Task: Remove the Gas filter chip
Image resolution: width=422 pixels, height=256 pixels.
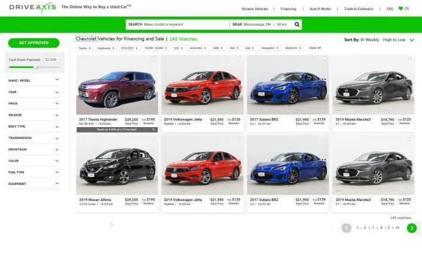Action: tap(253, 48)
